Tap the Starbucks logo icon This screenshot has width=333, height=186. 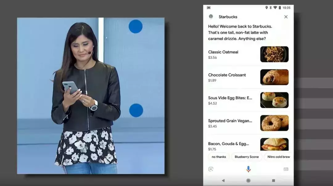[211, 17]
